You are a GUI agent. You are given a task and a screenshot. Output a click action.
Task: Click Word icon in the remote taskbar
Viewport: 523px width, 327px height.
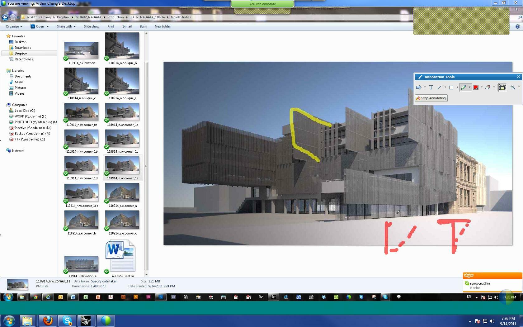[73, 297]
